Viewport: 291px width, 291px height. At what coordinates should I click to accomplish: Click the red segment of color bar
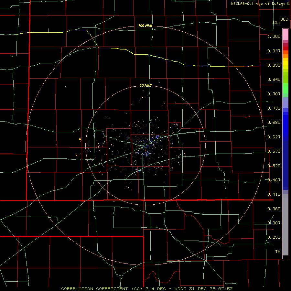286,48
